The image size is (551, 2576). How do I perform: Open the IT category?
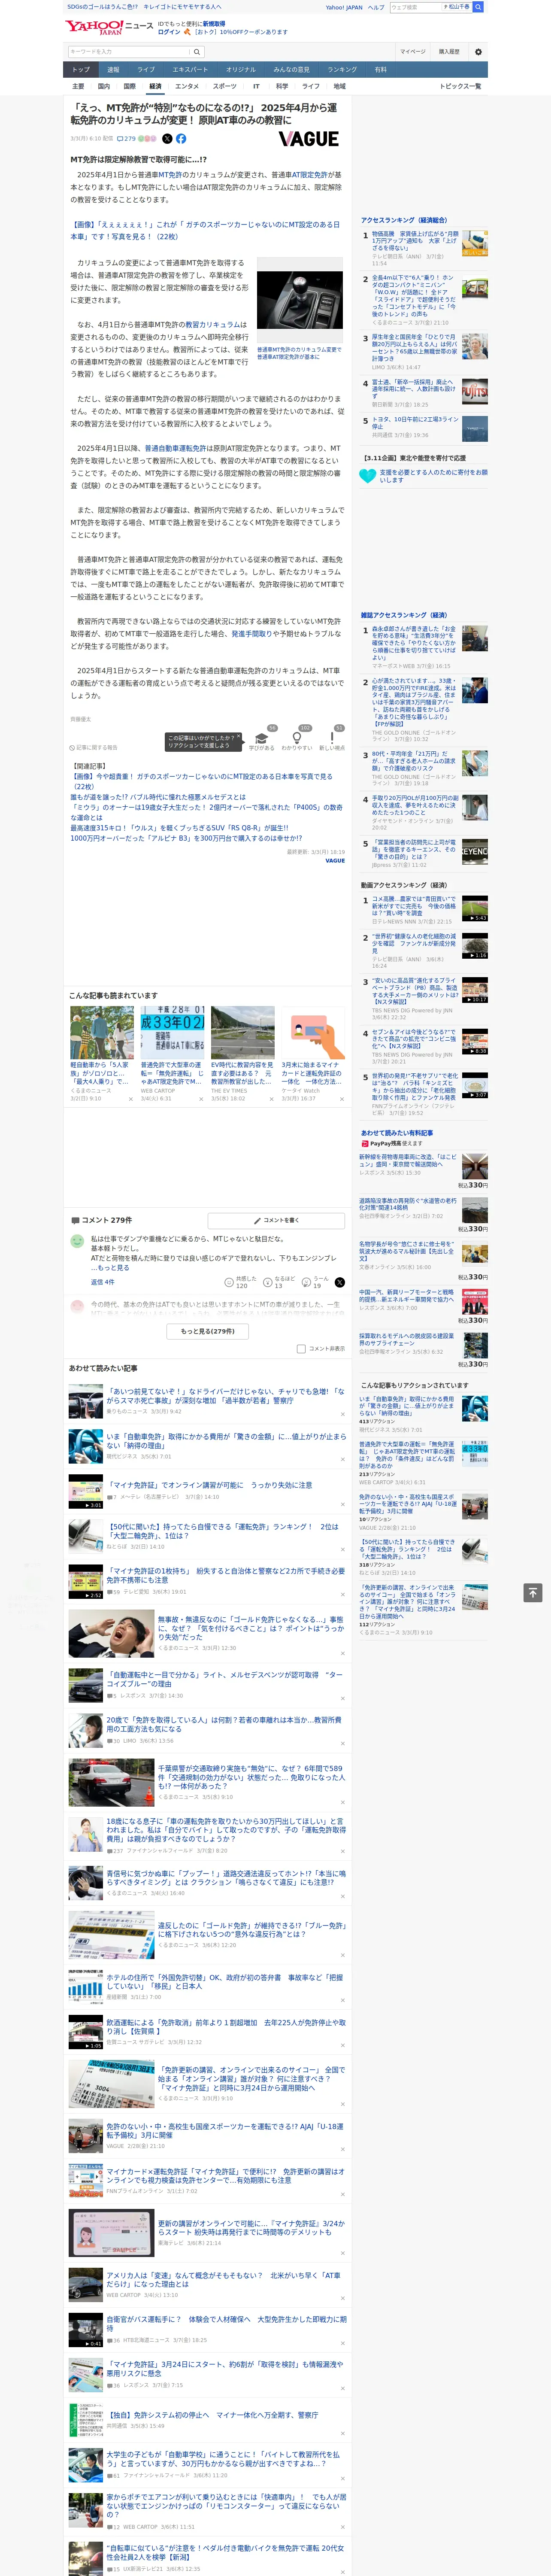256,86
